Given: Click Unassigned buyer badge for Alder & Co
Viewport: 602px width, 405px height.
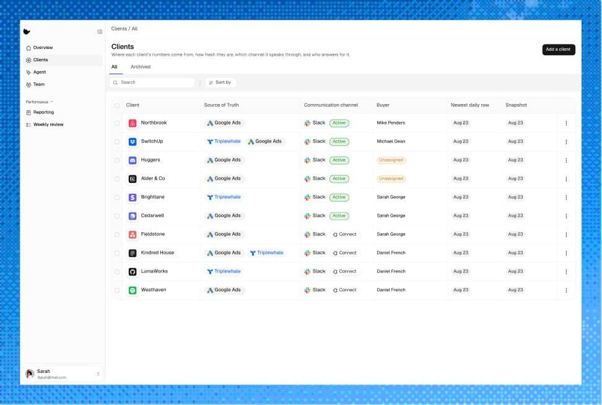Looking at the screenshot, I should (391, 179).
